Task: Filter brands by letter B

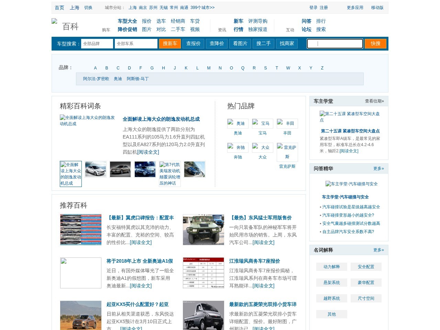Action: pos(107,68)
